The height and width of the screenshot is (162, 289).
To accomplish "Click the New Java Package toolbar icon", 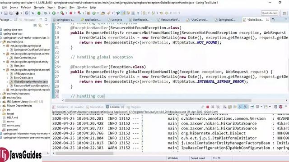I will pyautogui.click(x=89, y=13).
